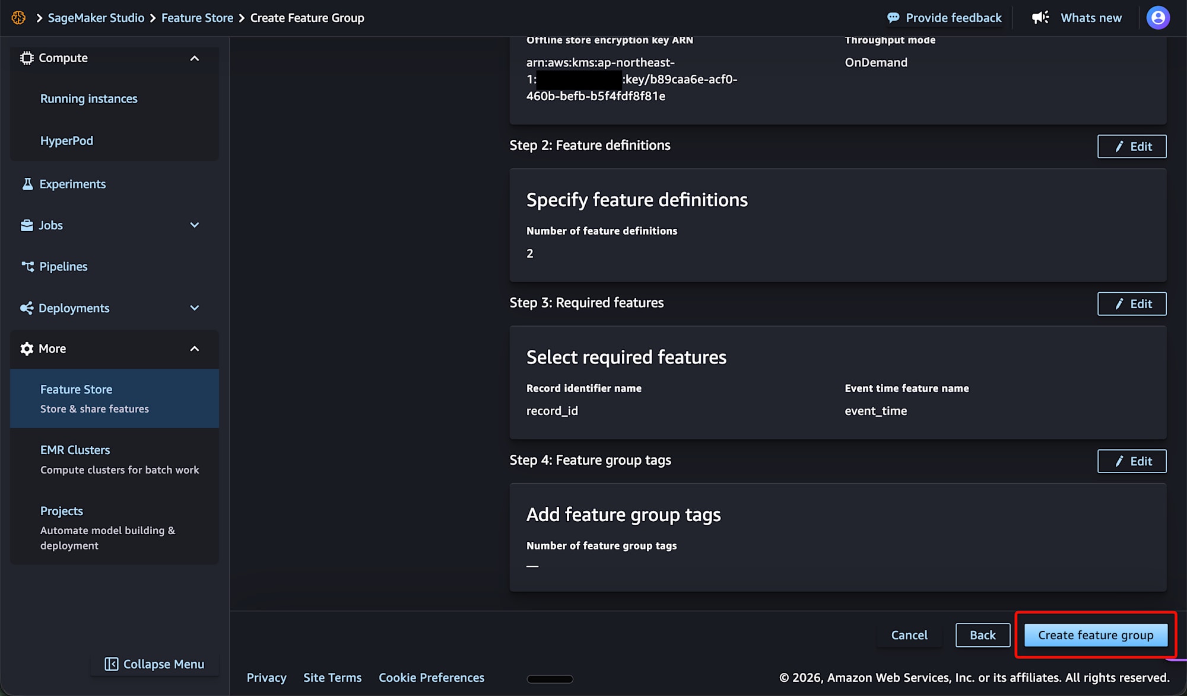Click SageMaker Studio breadcrumb link
Viewport: 1187px width, 696px height.
[96, 18]
